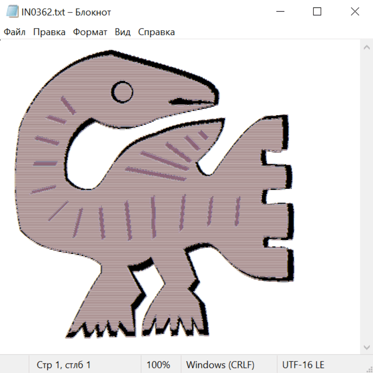
Task: Click the IN0362.txt window title text
Action: [66, 12]
